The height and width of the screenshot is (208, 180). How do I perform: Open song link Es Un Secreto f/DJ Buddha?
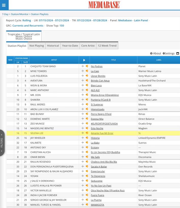(105, 152)
